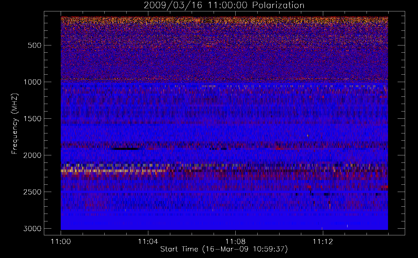
Task: Select the 3000 frequency axis label
Action: click(x=32, y=229)
